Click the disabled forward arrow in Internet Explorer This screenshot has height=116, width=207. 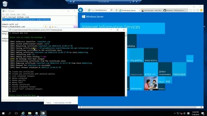[x=85, y=10]
